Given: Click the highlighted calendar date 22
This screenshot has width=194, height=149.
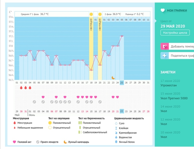Looking at the screenshot, I should 122,111.
